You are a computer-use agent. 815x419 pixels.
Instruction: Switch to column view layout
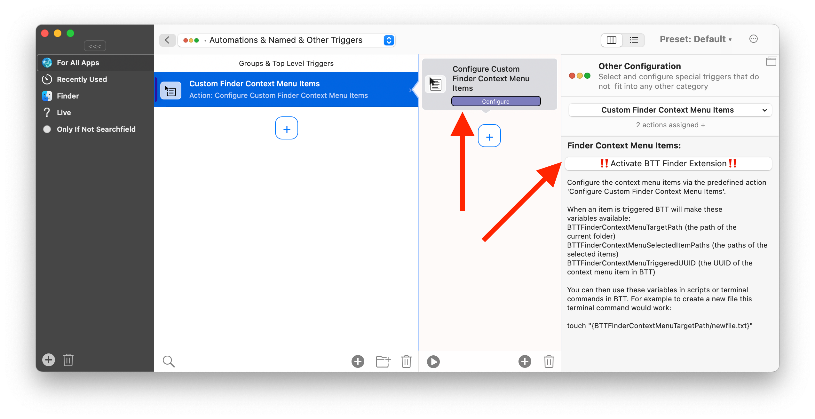pyautogui.click(x=611, y=40)
